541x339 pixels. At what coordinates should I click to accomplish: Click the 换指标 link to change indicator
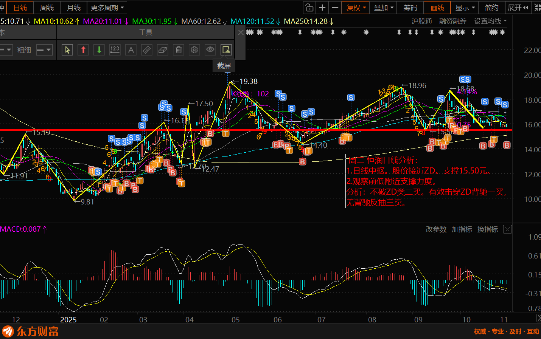(487, 229)
